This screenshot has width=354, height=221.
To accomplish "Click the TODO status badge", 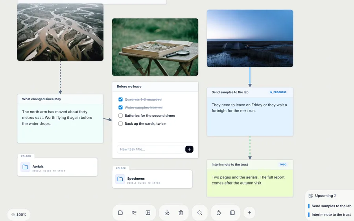I will pos(283,164).
